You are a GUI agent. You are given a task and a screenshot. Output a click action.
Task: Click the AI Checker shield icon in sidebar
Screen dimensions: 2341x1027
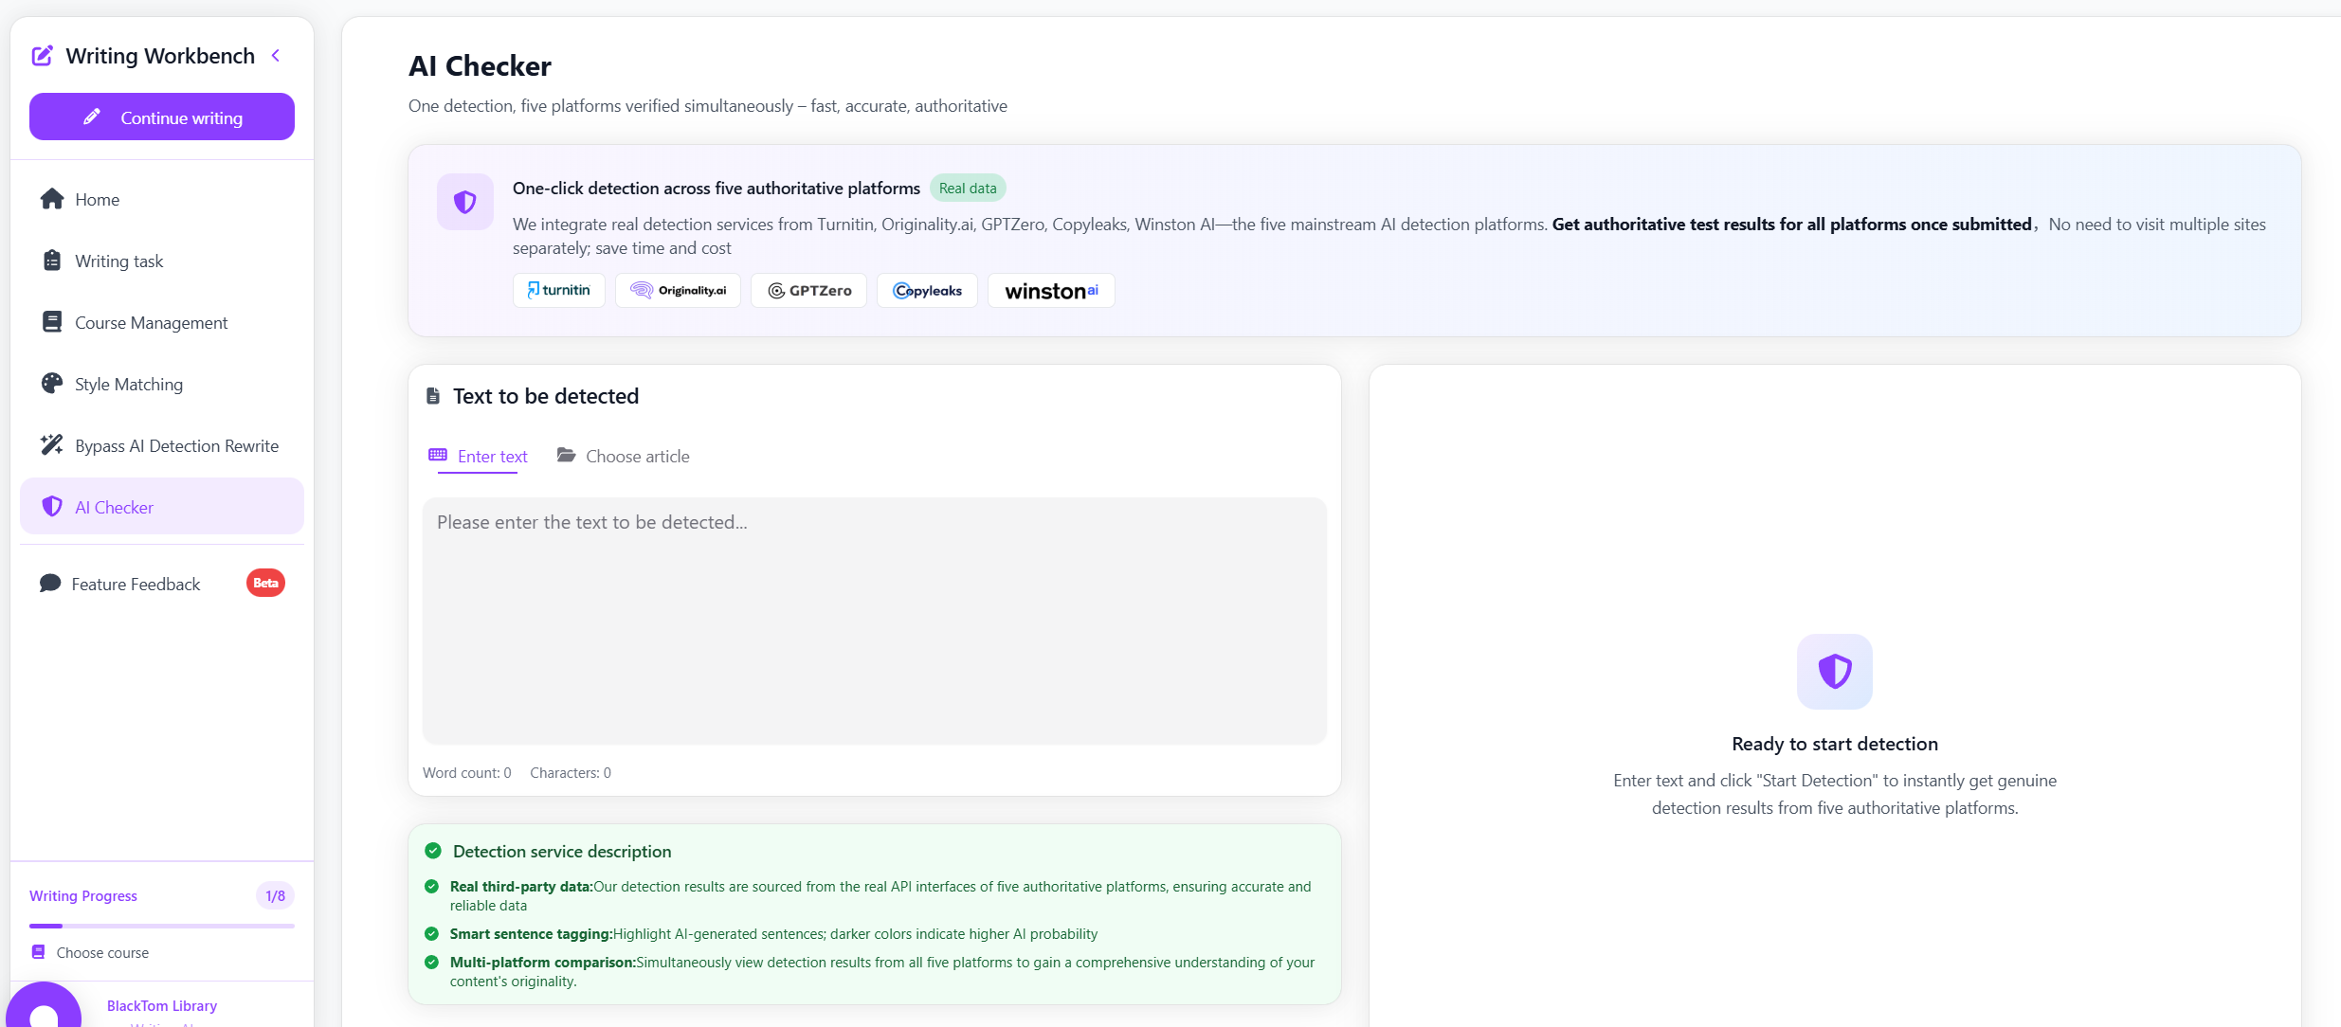[52, 507]
